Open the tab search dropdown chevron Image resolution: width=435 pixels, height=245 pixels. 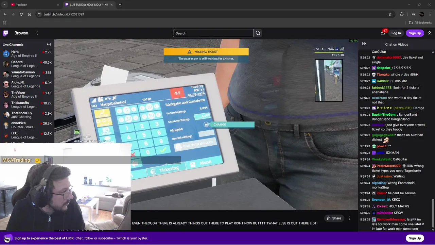[4, 4]
